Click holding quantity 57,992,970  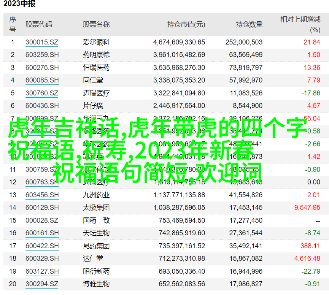click(x=246, y=80)
